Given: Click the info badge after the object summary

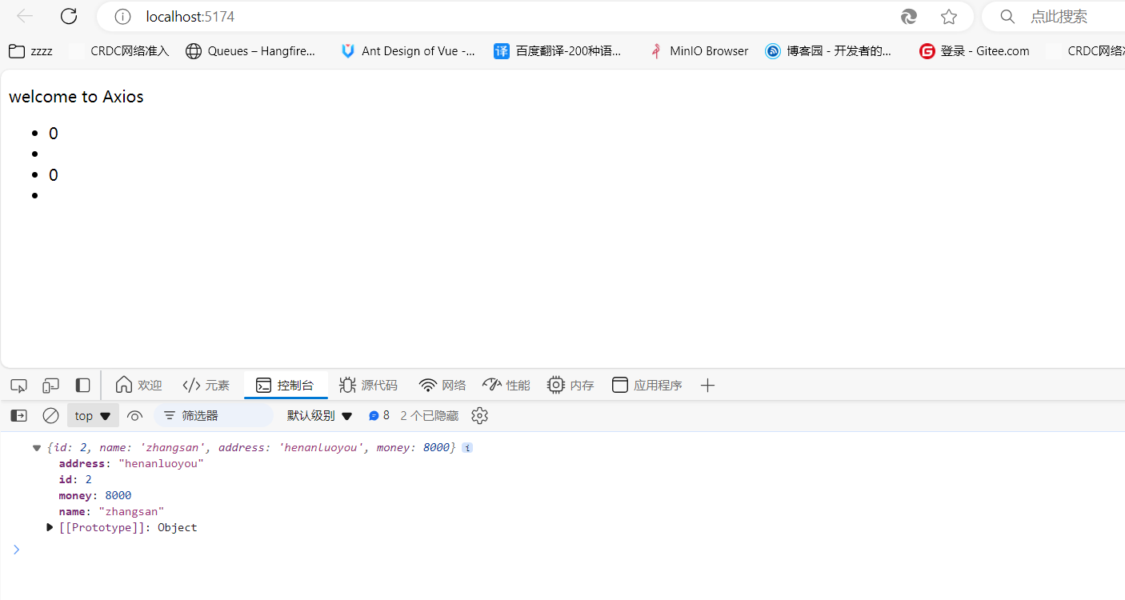Looking at the screenshot, I should click(467, 448).
